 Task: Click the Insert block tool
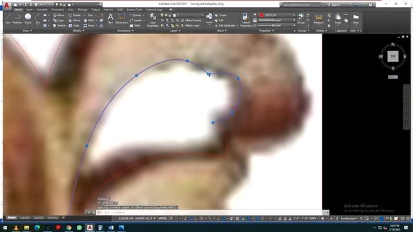pyautogui.click(x=209, y=19)
